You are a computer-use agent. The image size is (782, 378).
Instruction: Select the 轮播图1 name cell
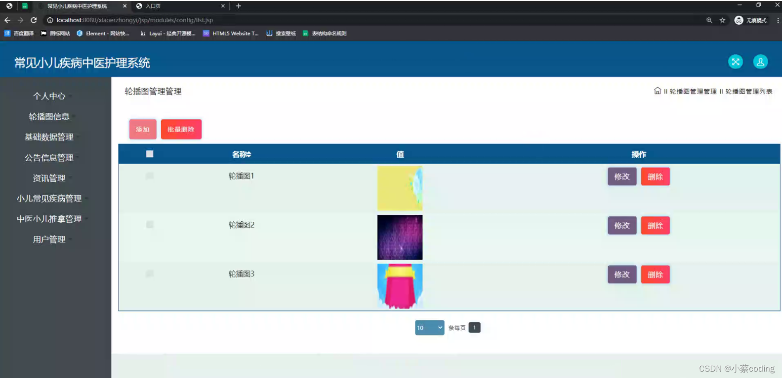(242, 176)
